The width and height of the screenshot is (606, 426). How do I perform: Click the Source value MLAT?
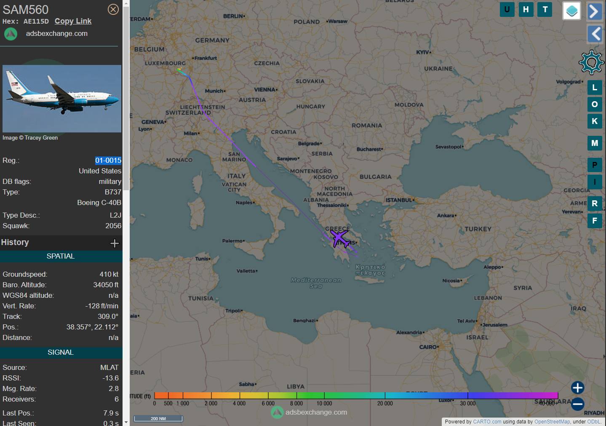click(109, 367)
